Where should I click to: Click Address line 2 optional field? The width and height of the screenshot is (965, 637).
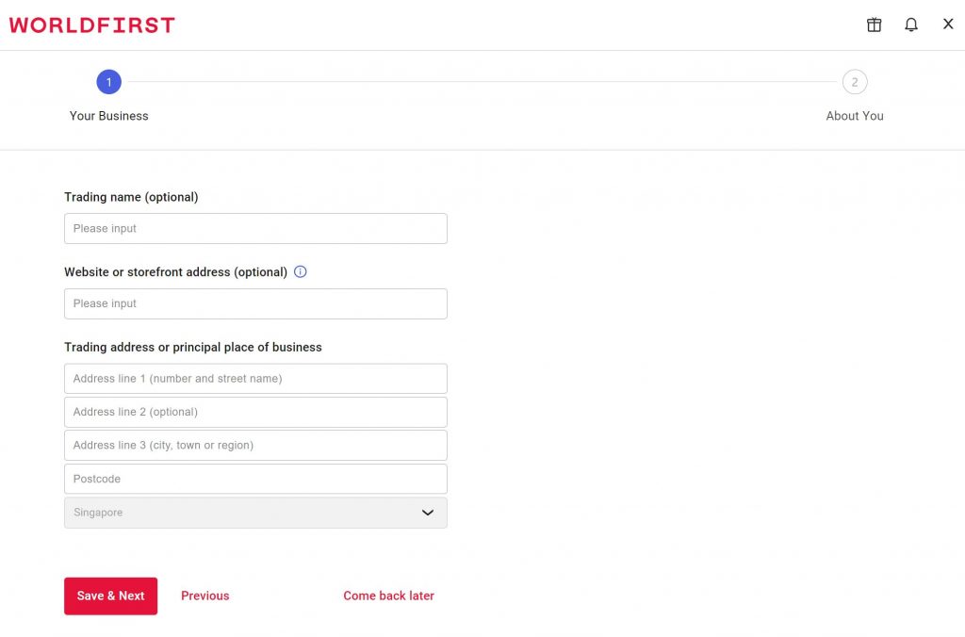click(x=254, y=411)
